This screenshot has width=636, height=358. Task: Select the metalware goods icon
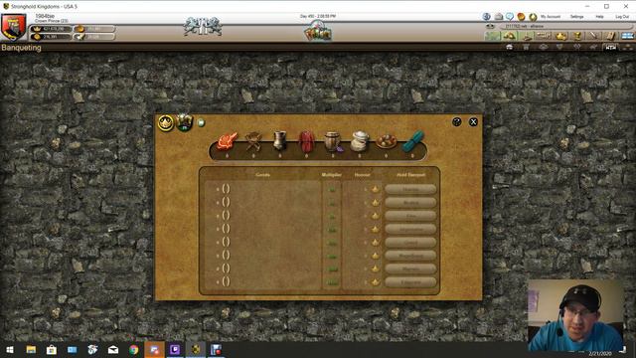click(279, 141)
